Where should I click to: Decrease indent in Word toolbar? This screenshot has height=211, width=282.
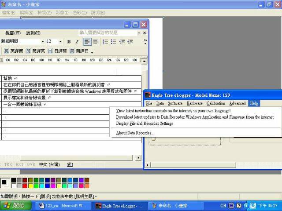click(122, 42)
